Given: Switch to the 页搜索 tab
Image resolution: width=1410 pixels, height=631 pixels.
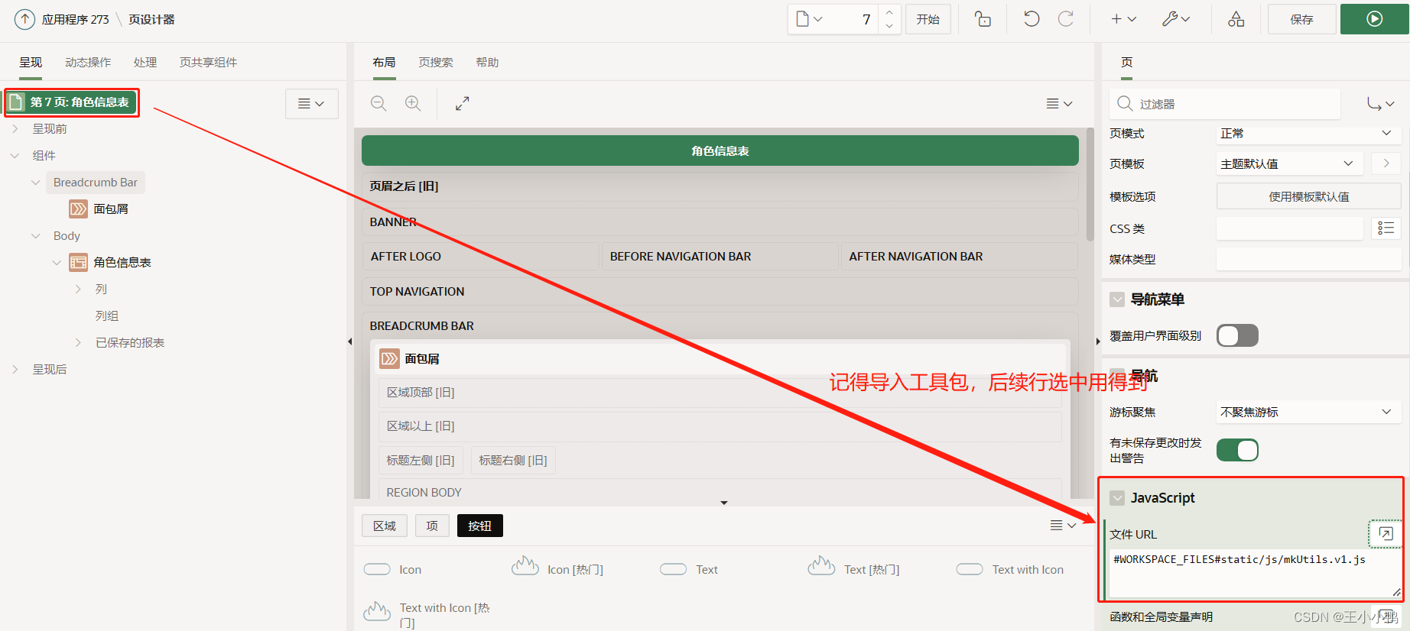Looking at the screenshot, I should [x=436, y=63].
